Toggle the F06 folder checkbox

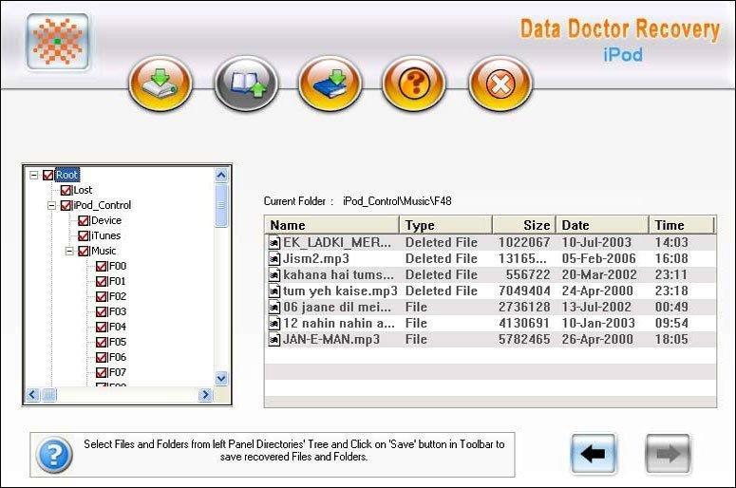click(101, 357)
